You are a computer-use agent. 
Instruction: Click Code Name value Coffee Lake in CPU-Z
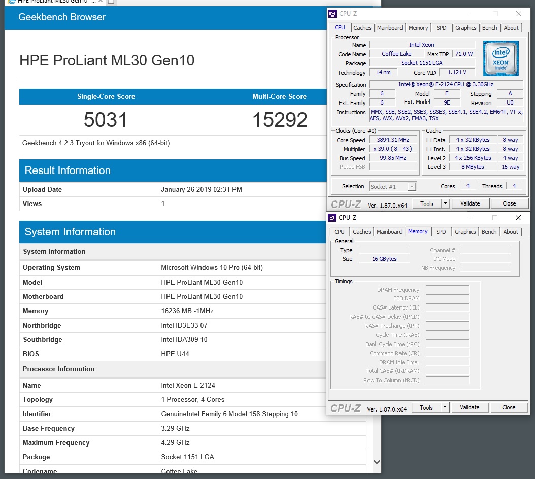pyautogui.click(x=396, y=54)
